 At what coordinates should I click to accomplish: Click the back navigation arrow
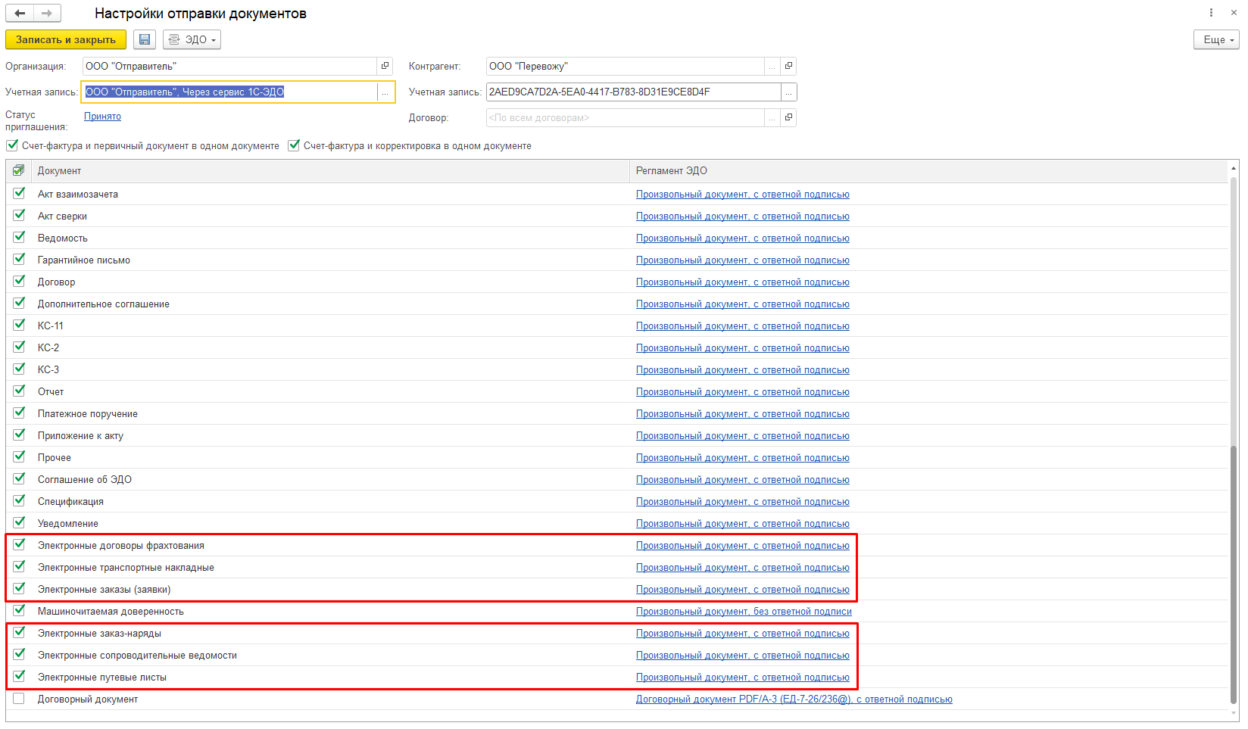click(20, 13)
